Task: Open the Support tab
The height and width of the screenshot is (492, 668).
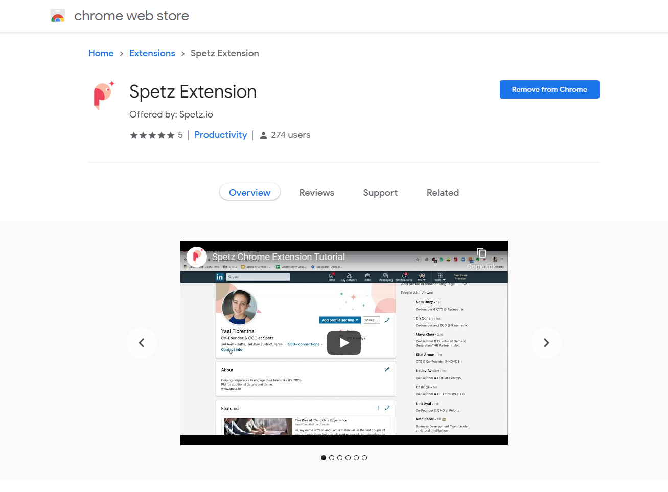Action: point(380,192)
